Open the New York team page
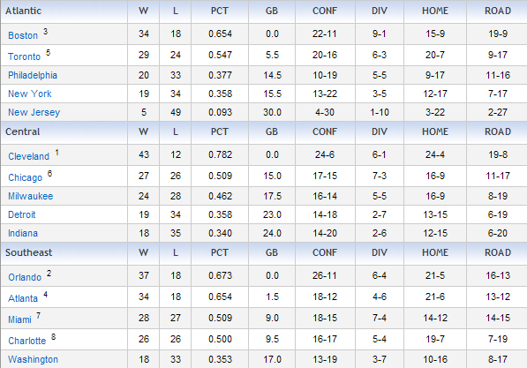 (x=30, y=94)
